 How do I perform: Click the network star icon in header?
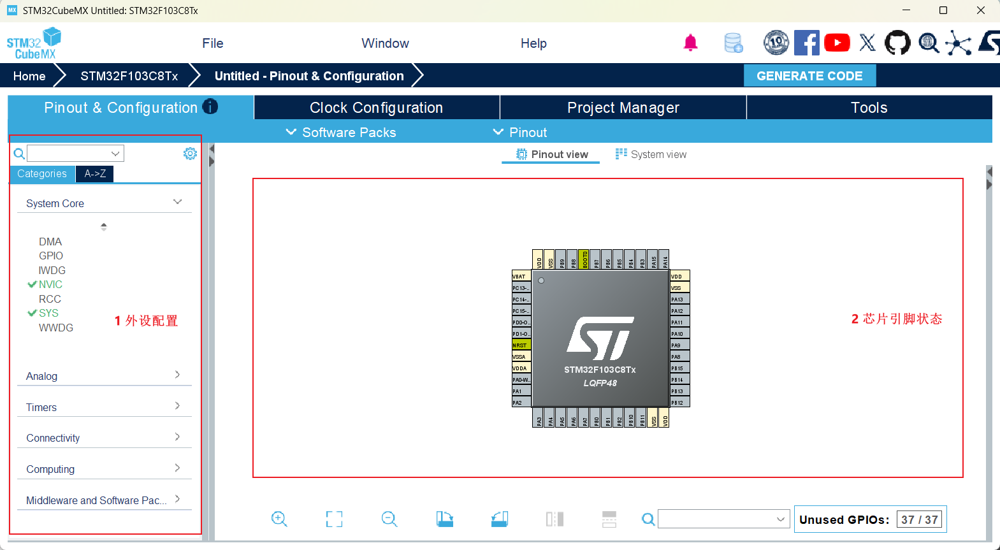point(959,43)
